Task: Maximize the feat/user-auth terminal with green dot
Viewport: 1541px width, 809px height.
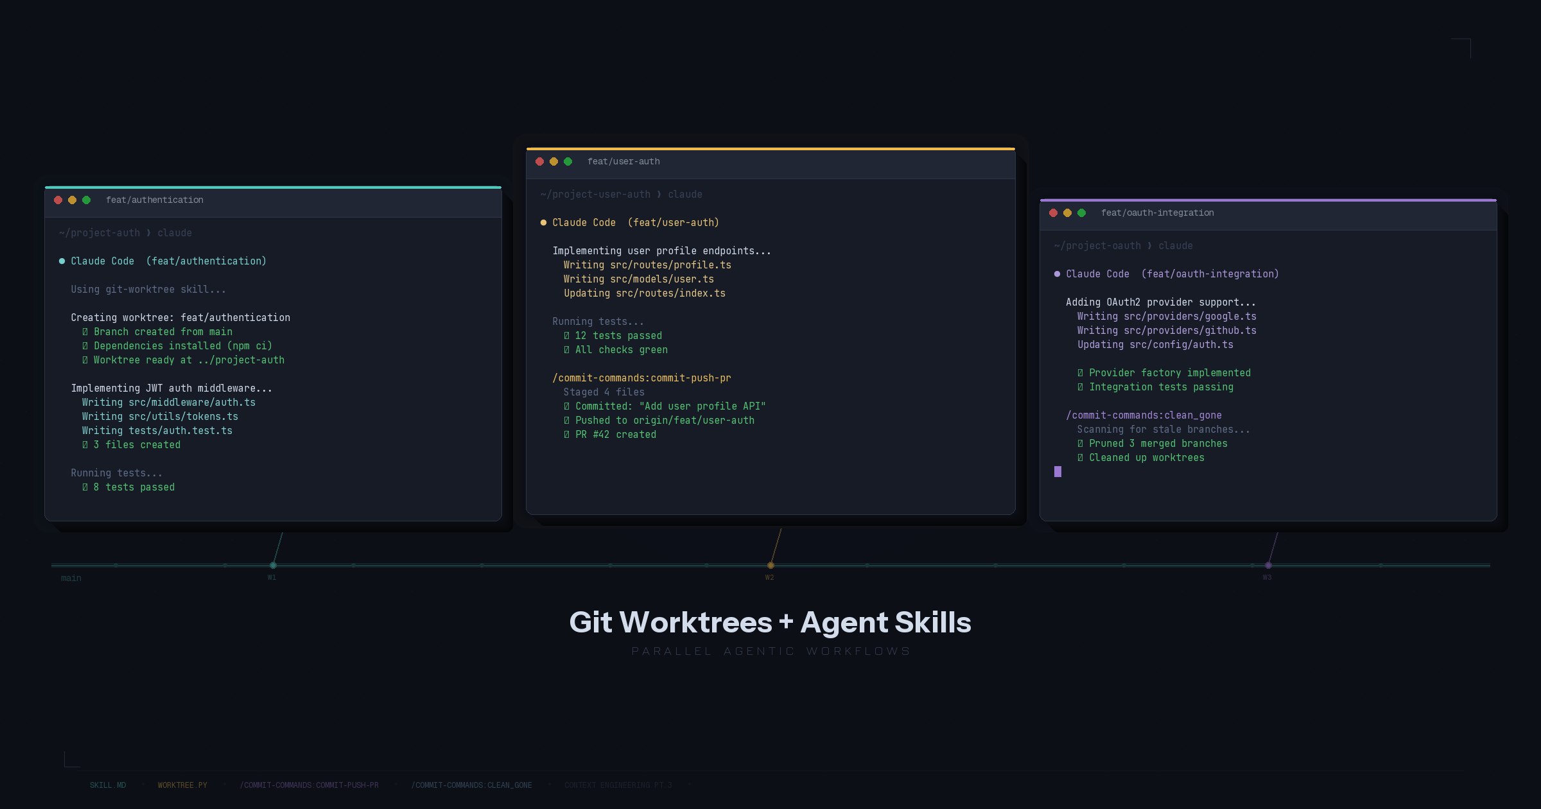Action: (568, 162)
